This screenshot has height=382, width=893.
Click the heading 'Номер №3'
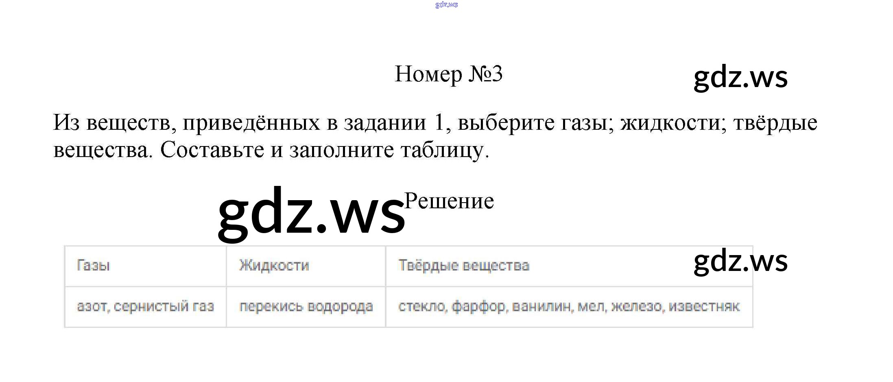(x=448, y=74)
